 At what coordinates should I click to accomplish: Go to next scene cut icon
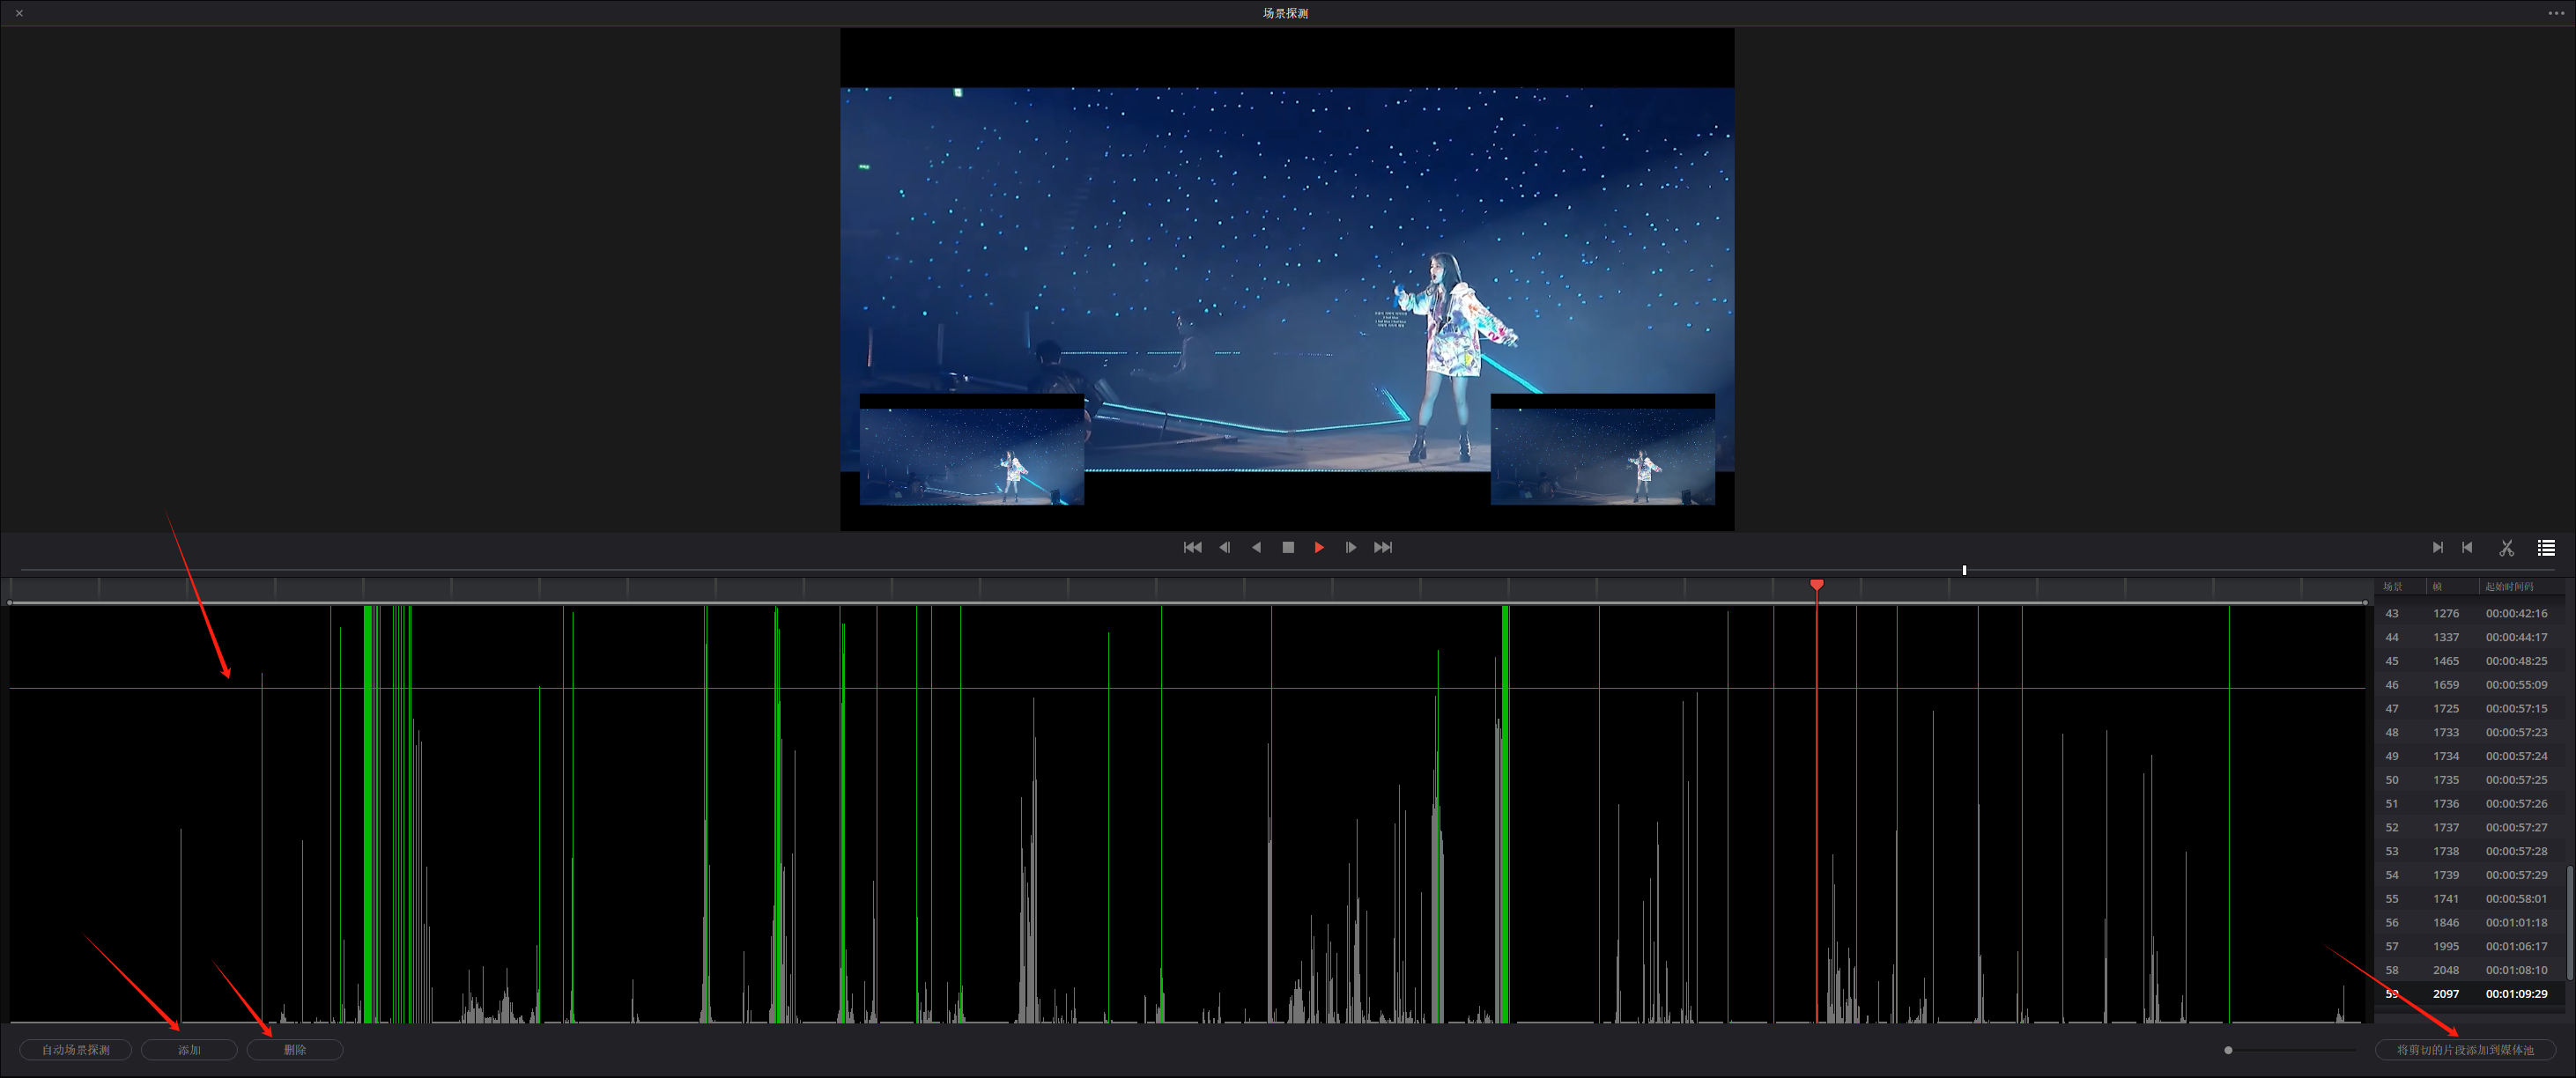click(2437, 547)
